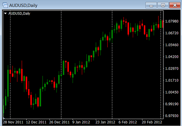Click the 20 Feb 2012 date on time axis

(x=152, y=122)
